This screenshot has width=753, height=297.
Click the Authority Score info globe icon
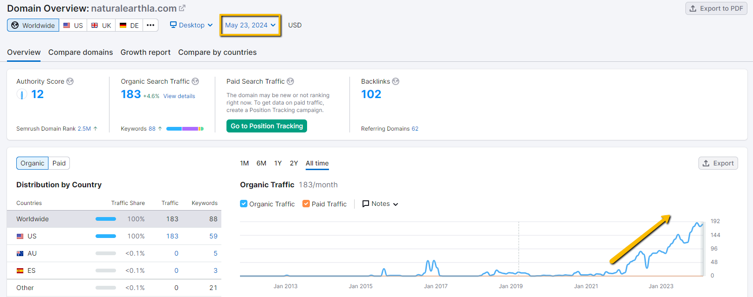coord(70,81)
